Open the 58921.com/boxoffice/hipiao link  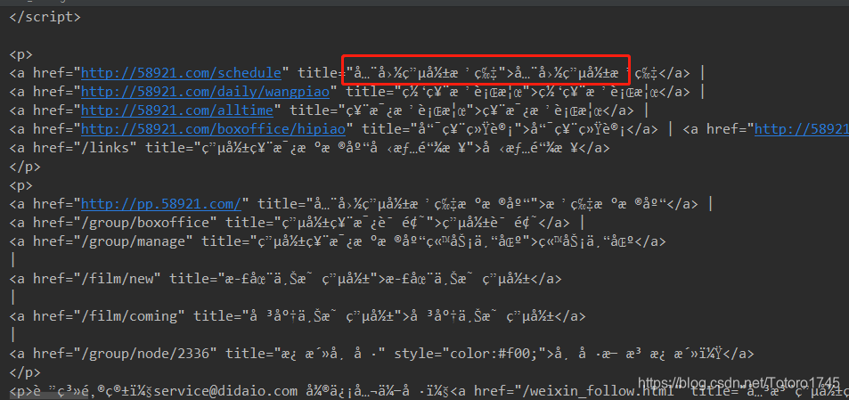[213, 129]
